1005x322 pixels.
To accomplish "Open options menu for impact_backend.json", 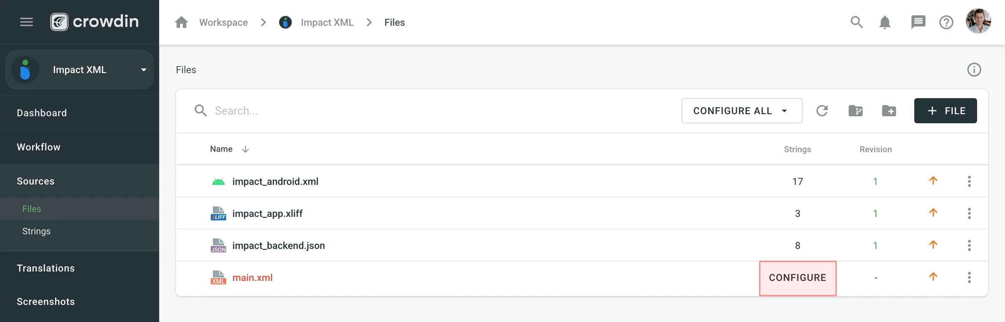I will (x=969, y=245).
